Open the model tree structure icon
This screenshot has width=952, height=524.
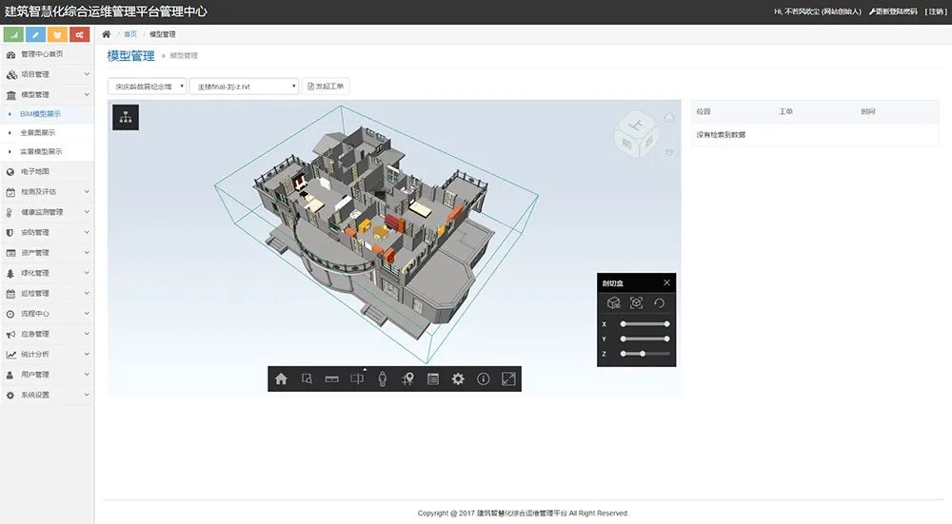click(x=126, y=117)
